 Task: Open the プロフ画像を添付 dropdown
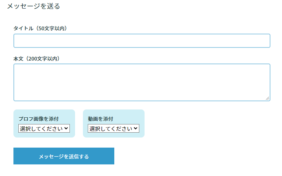click(44, 129)
